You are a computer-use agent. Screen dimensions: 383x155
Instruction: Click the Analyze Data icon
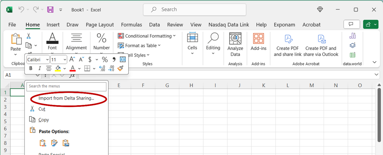235,39
